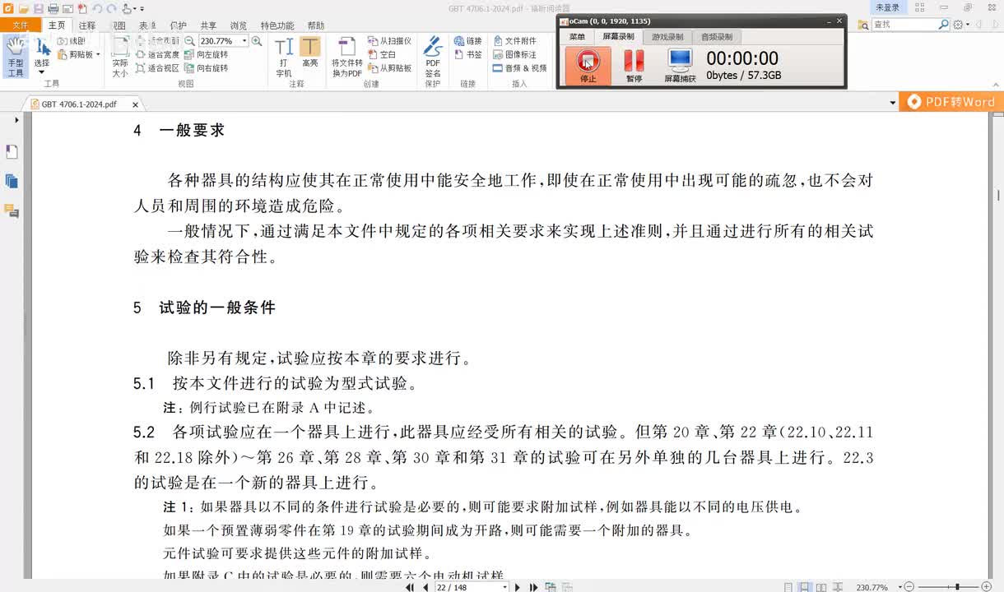This screenshot has width=1004, height=592.
Task: Open the document tab list dropdown arrow
Action: 893,104
